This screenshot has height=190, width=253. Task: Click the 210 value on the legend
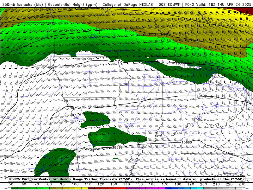[216, 184]
